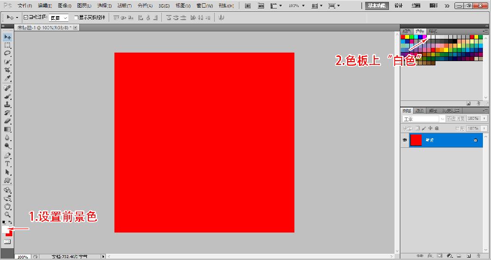Select the Rectangular Marquee tool
491x260 pixels.
pyautogui.click(x=8, y=45)
